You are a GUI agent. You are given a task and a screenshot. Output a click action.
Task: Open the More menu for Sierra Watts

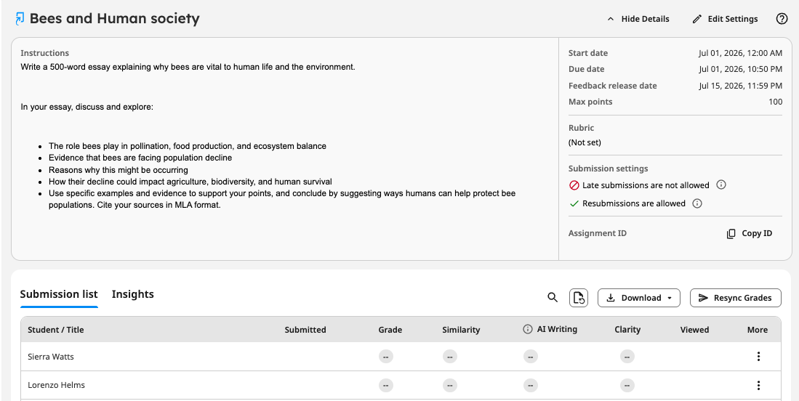[x=758, y=357]
